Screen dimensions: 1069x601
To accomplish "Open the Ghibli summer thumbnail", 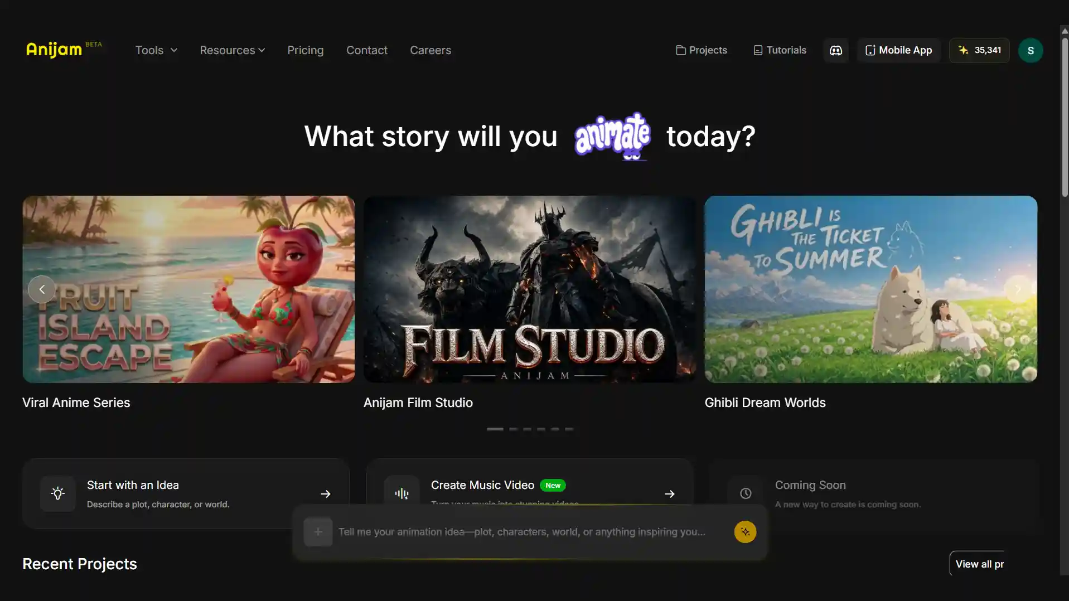I will coord(870,289).
